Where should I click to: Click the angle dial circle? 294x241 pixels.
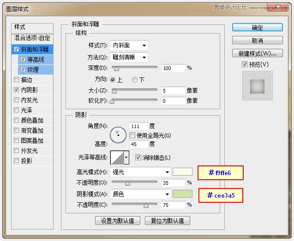point(118,134)
